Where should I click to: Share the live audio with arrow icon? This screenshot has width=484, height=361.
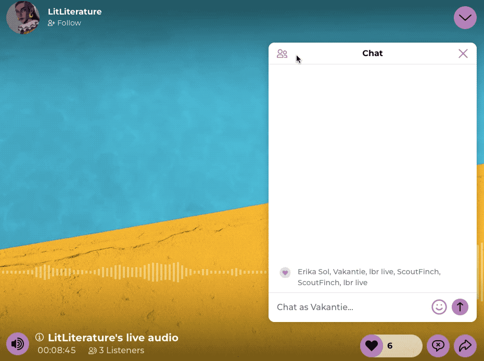(x=465, y=345)
